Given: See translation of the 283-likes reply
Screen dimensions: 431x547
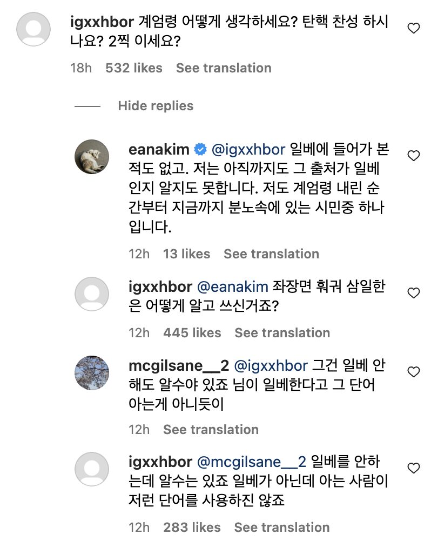Looking at the screenshot, I should (x=282, y=527).
